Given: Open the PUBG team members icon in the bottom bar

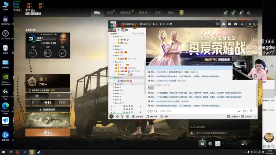Looking at the screenshot, I should point(244,144).
